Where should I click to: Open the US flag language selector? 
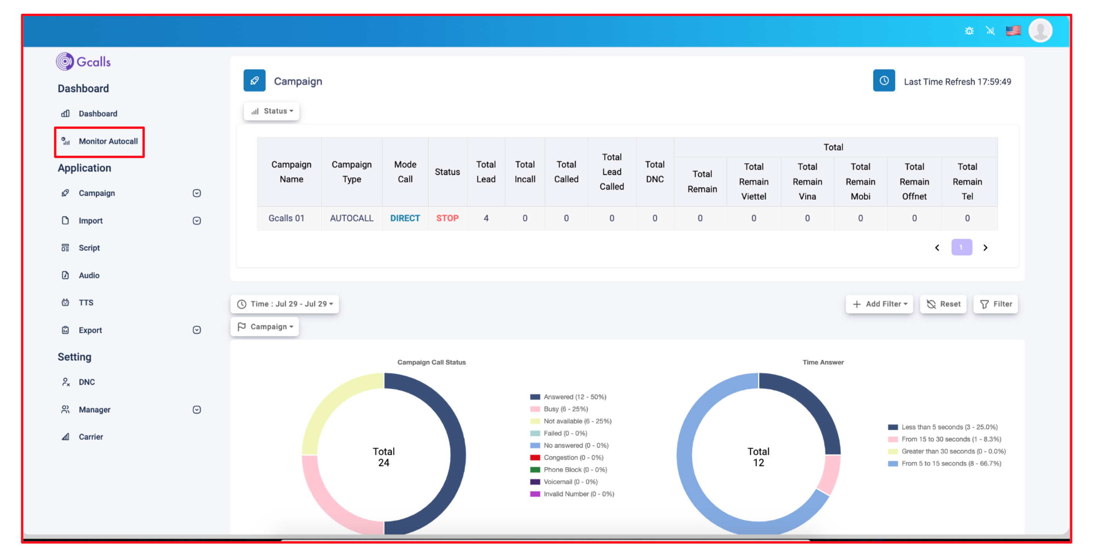point(1013,31)
